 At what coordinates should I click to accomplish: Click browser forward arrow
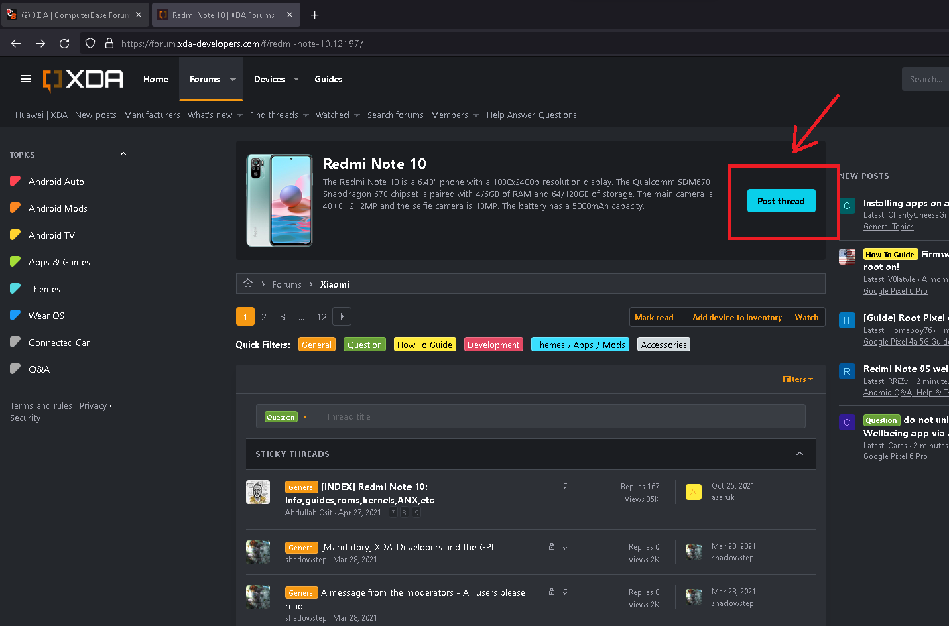(x=40, y=44)
